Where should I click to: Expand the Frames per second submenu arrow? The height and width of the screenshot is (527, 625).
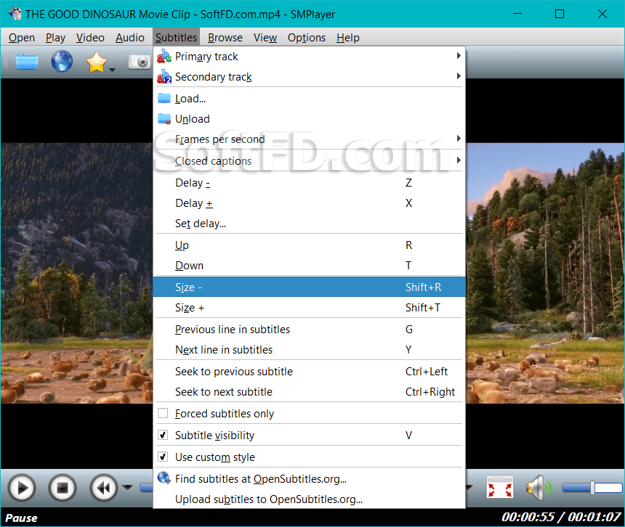[459, 138]
